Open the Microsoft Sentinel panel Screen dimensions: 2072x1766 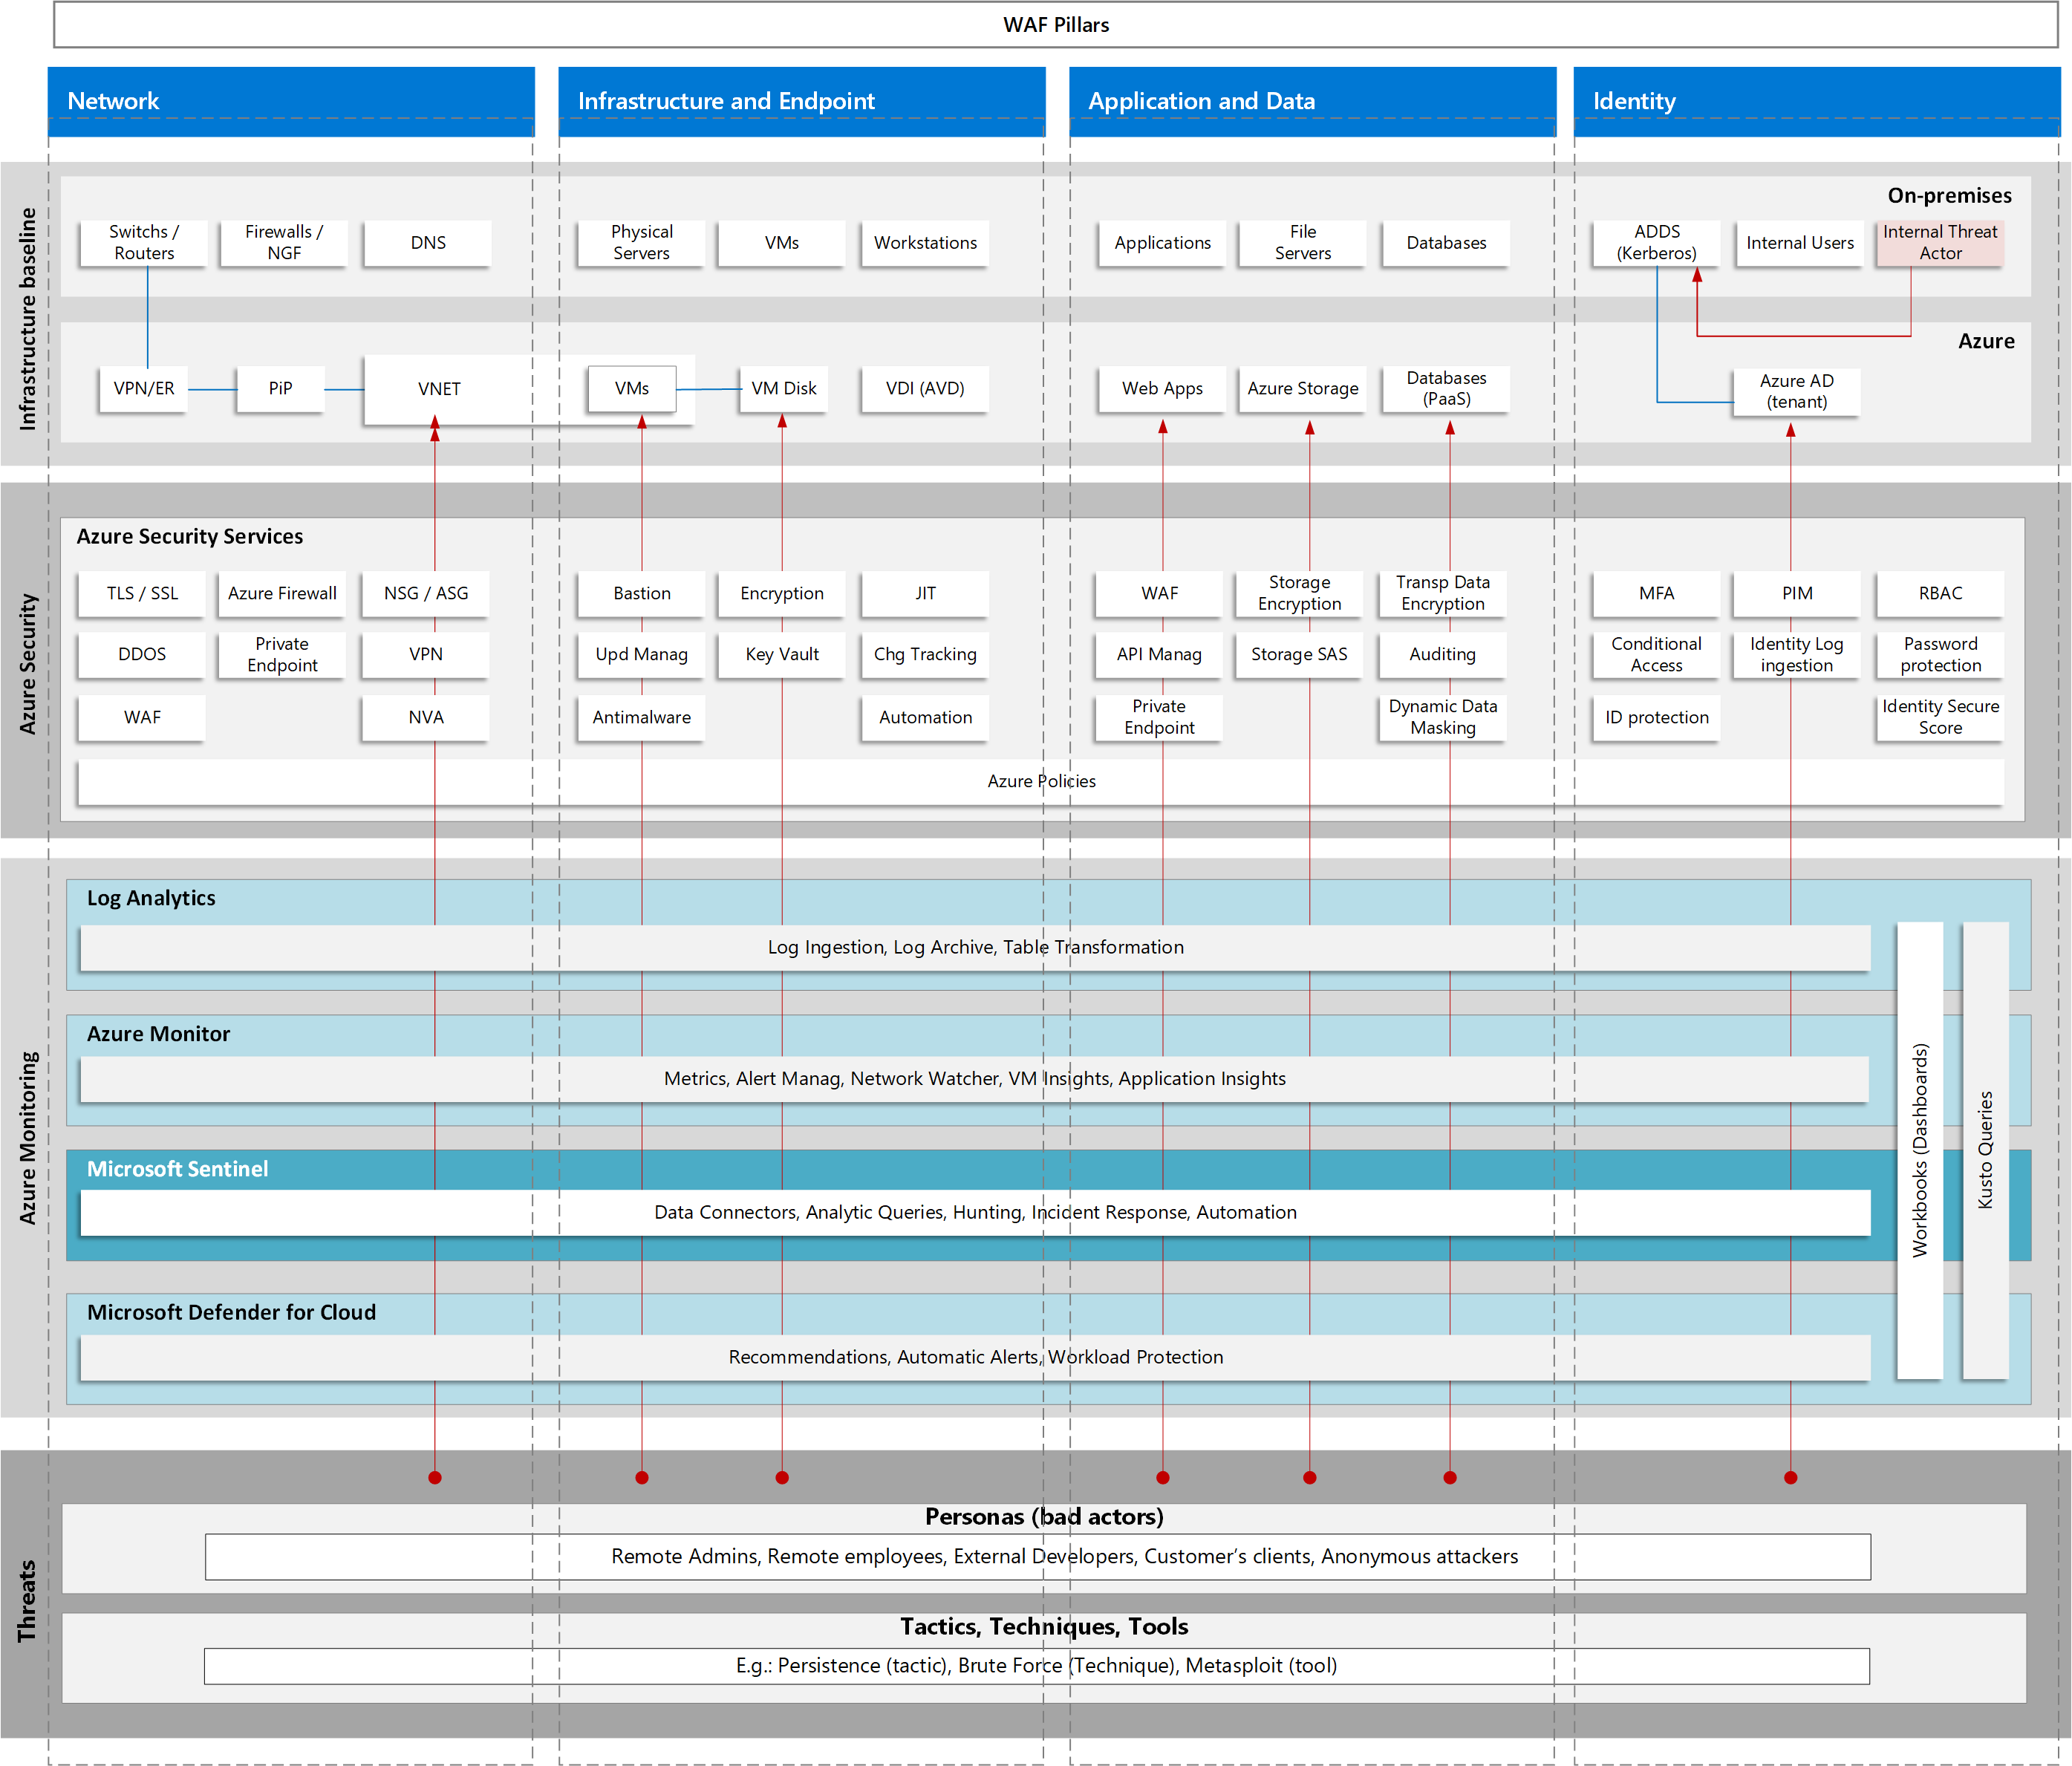[178, 1168]
